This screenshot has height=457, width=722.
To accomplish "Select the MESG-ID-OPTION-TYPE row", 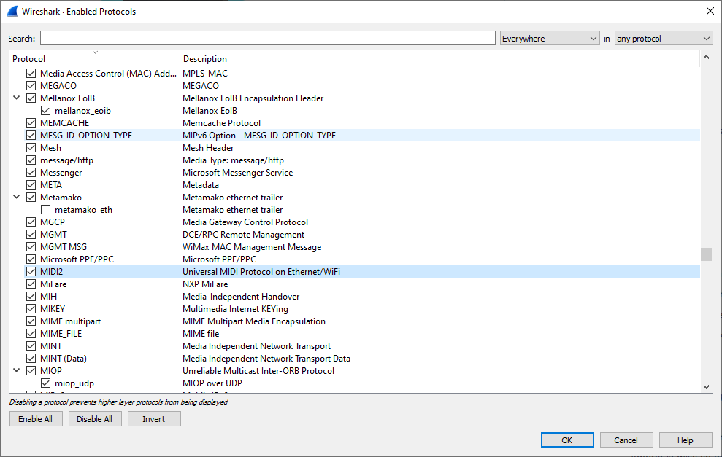I will 362,136.
